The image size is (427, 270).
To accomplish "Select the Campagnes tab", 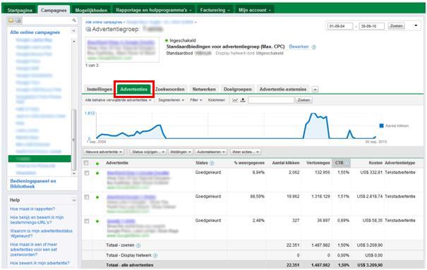I will [x=54, y=10].
